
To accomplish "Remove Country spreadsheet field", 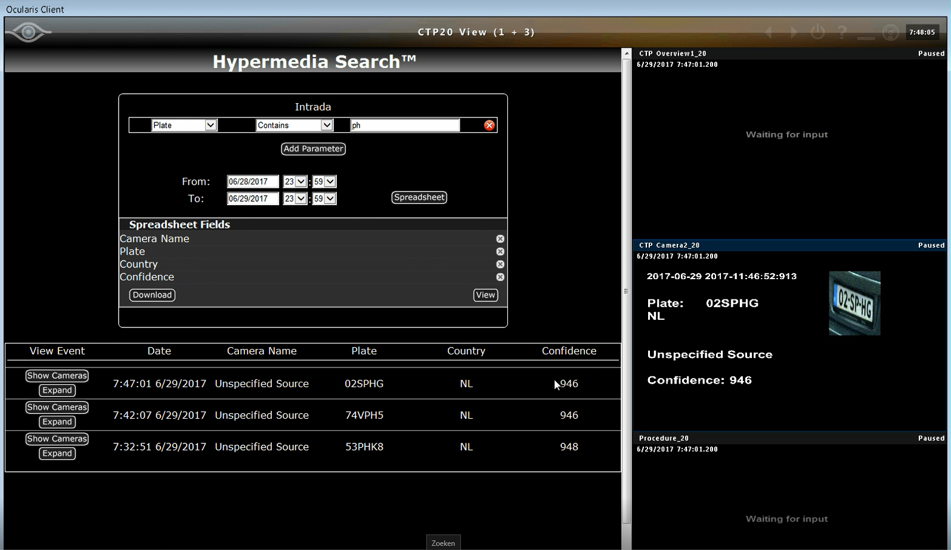I will pyautogui.click(x=500, y=264).
